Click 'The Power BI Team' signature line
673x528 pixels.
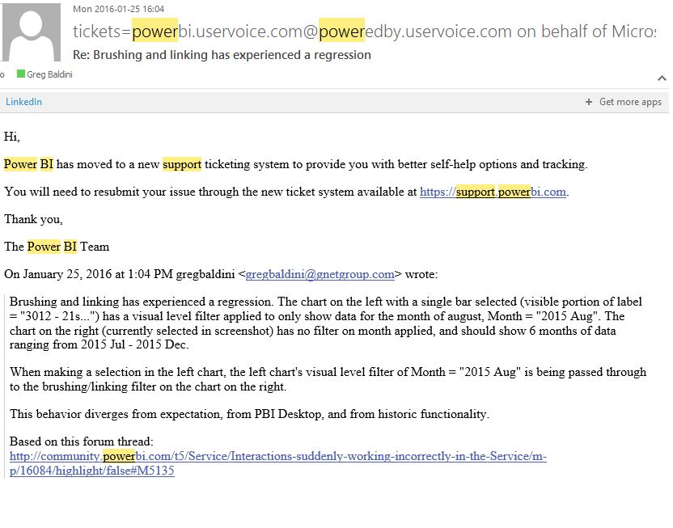[57, 247]
